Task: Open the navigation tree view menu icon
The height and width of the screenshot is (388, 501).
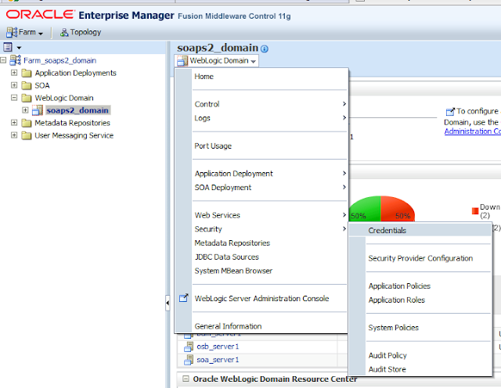Action: coord(8,47)
